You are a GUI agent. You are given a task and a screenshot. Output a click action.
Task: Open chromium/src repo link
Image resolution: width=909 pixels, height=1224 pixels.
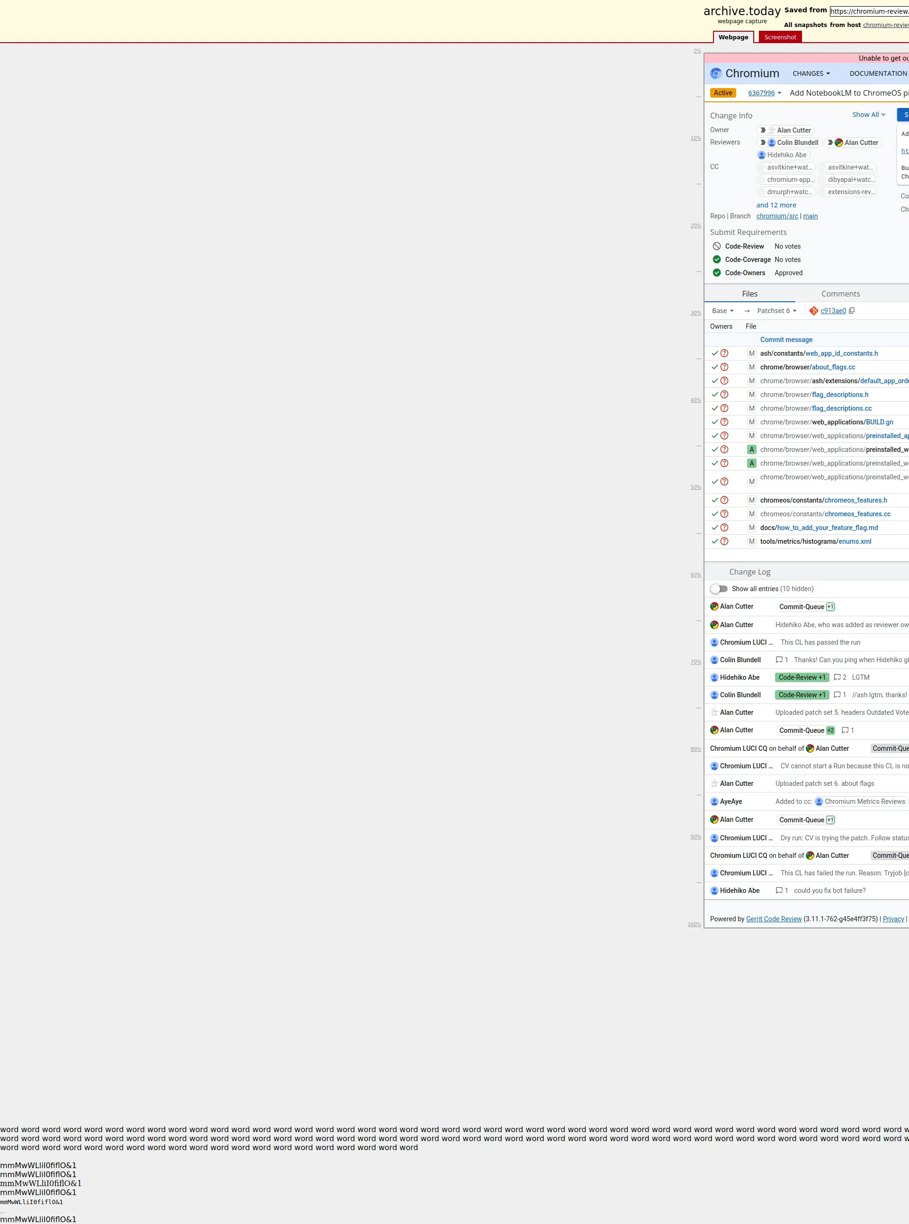[x=776, y=216]
